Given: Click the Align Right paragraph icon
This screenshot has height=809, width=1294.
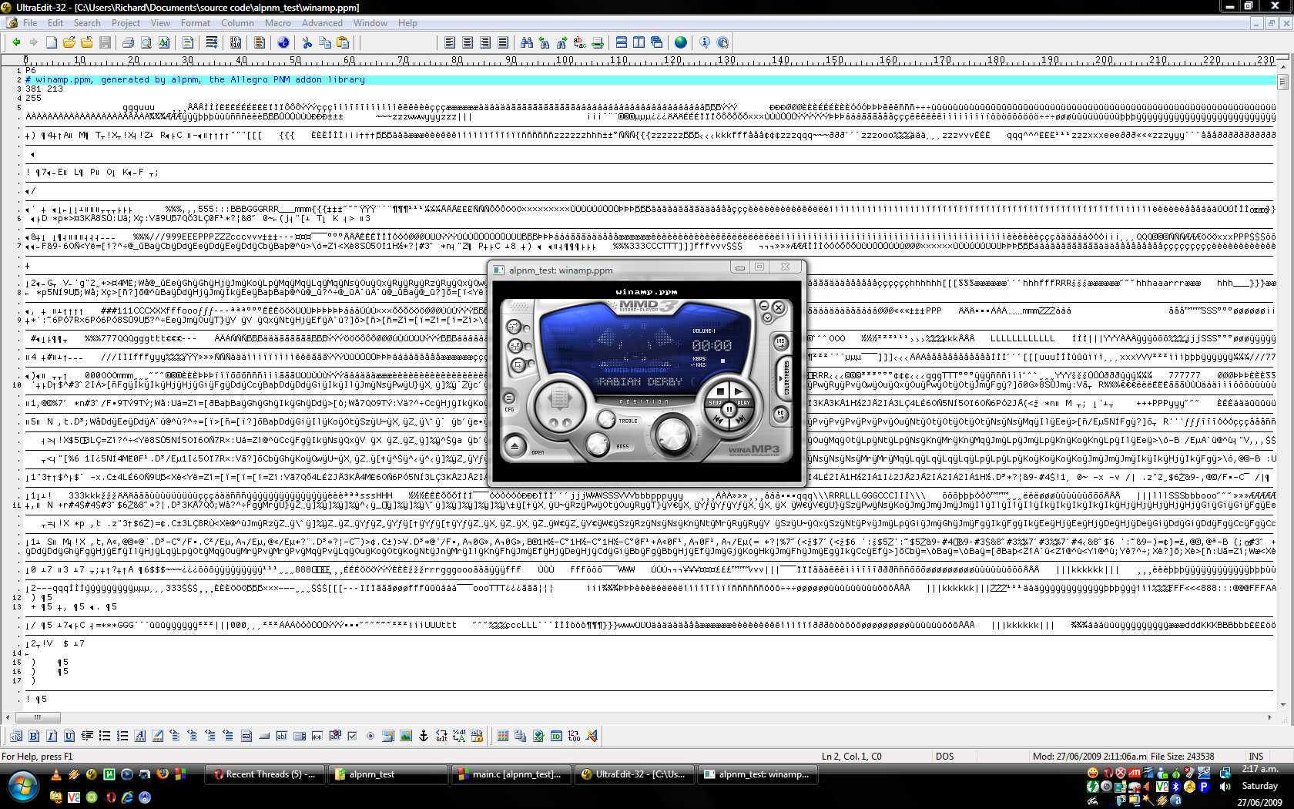Looking at the screenshot, I should click(x=485, y=42).
